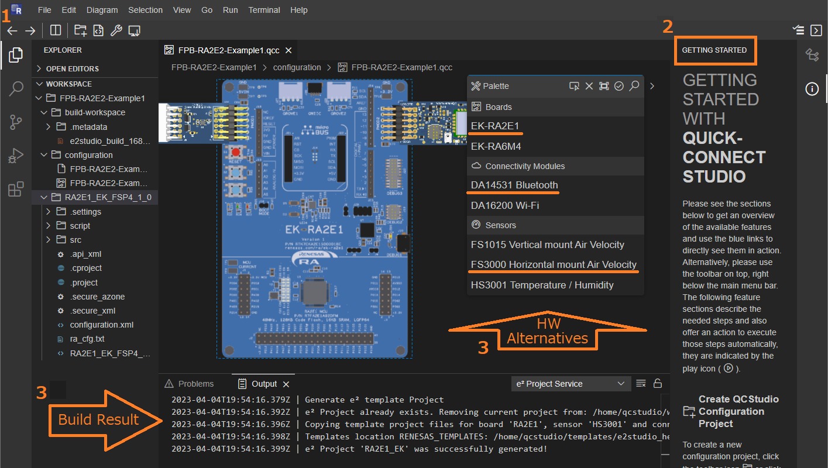
Task: Select the zoom-to-fit icon in Palette header
Action: click(604, 85)
